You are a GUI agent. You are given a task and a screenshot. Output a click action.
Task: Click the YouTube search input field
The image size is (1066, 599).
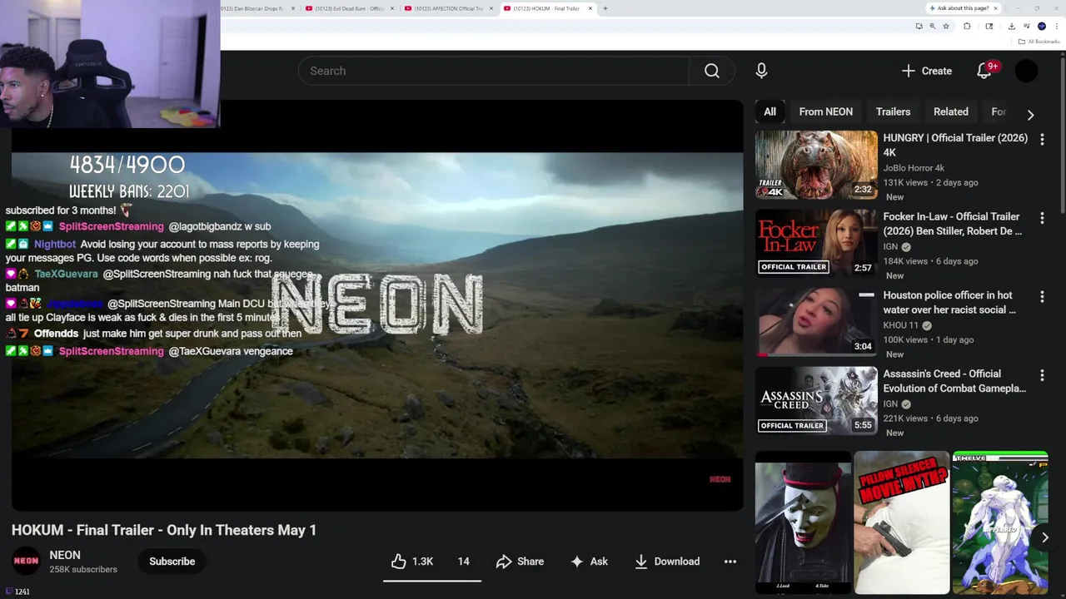click(x=494, y=71)
